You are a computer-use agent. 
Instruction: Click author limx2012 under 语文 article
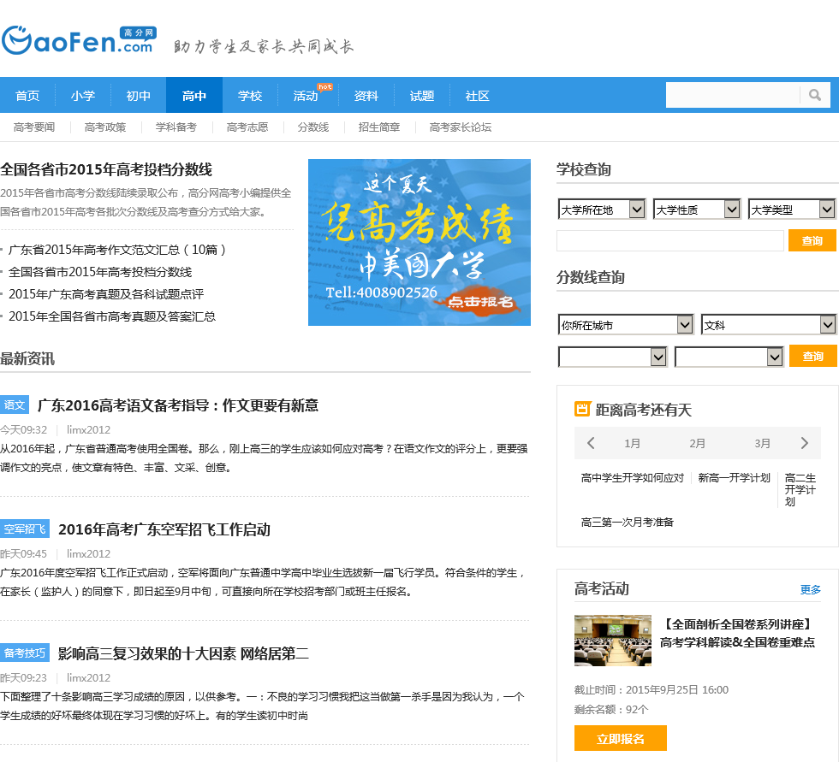point(88,429)
